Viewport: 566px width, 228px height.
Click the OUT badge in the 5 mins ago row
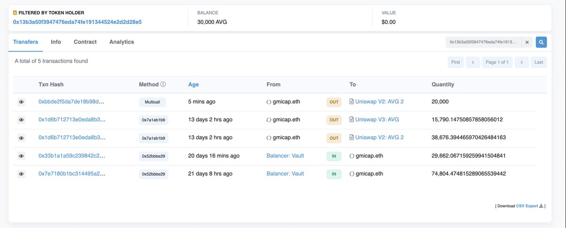pyautogui.click(x=334, y=101)
